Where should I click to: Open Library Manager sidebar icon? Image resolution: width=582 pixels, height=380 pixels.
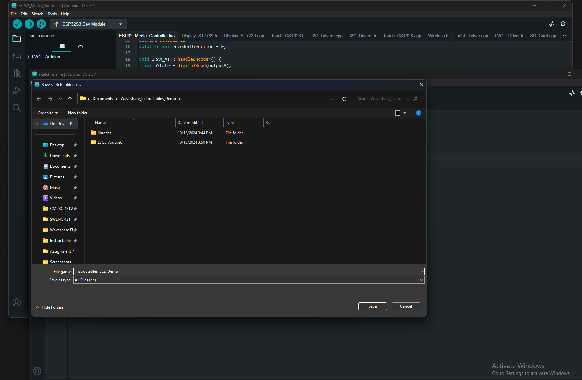17,73
